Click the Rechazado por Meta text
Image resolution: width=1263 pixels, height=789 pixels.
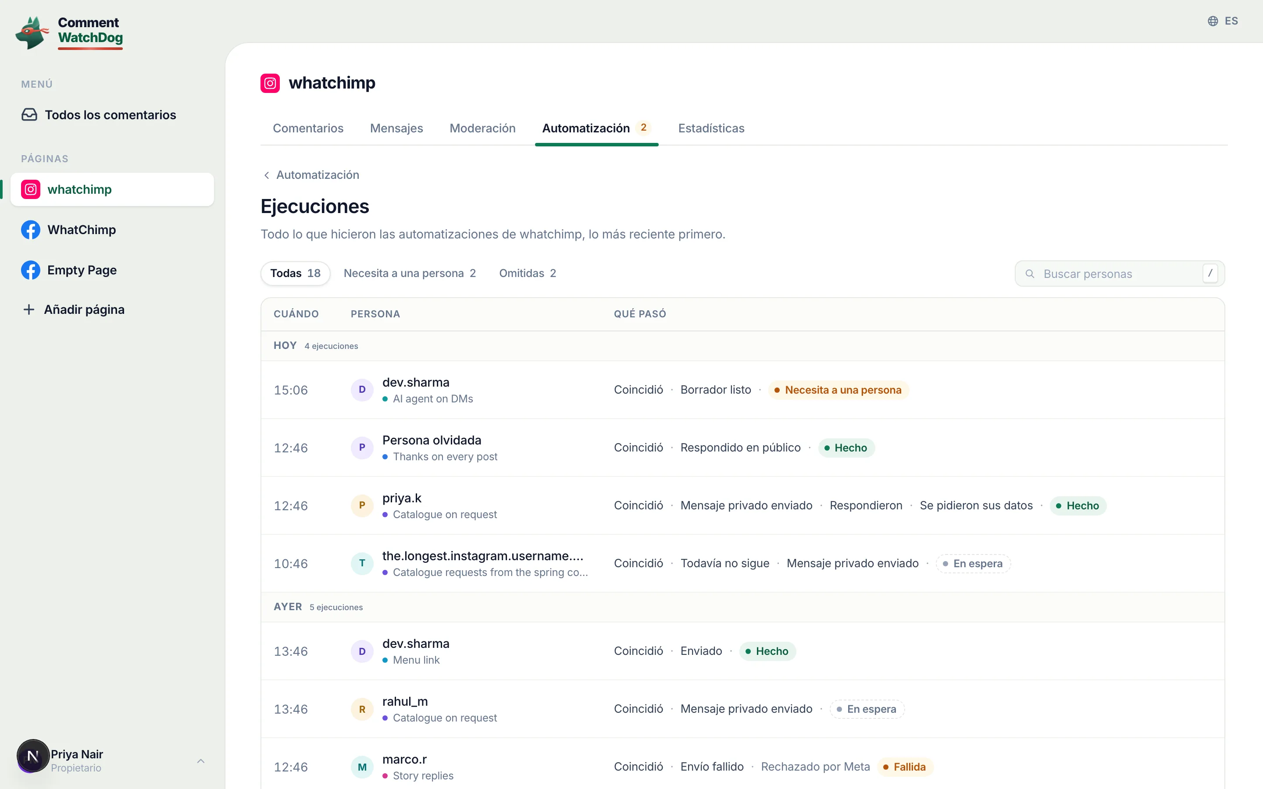coord(815,767)
